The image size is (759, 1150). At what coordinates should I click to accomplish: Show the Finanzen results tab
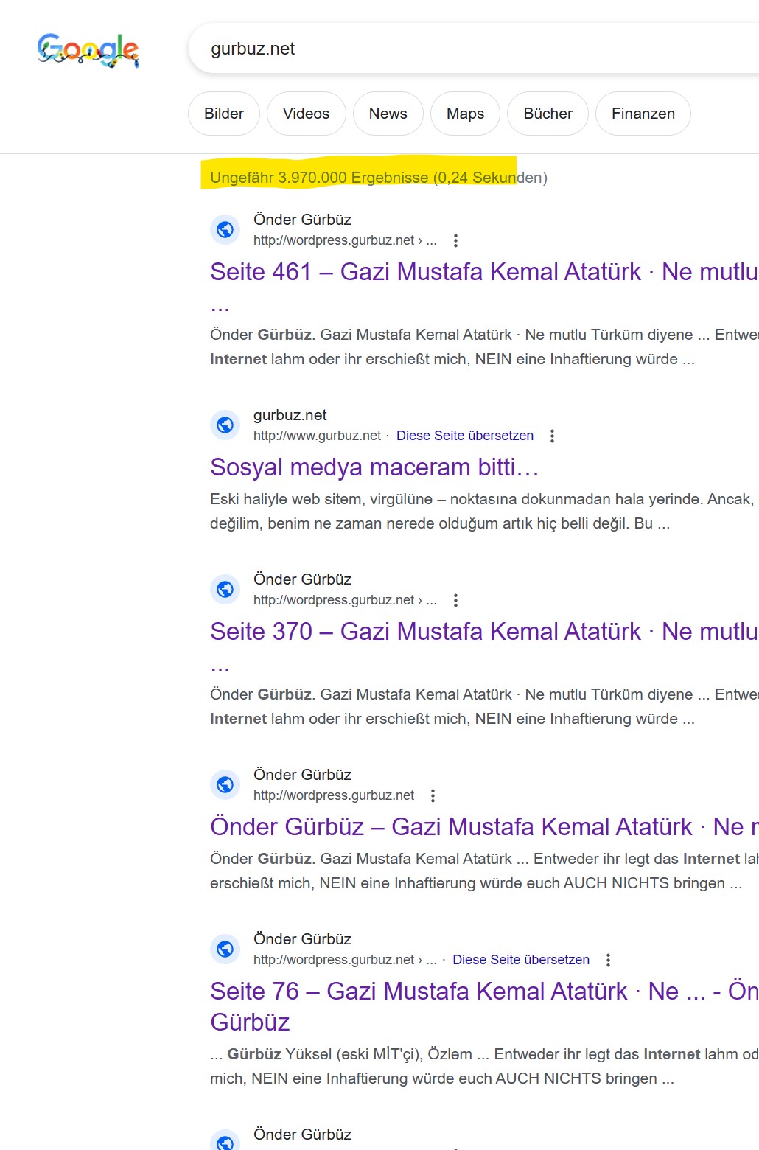click(643, 114)
